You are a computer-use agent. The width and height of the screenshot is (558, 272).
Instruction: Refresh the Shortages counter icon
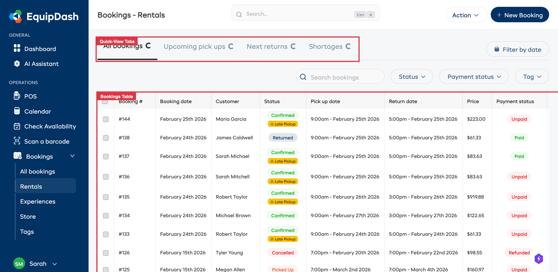pos(348,46)
